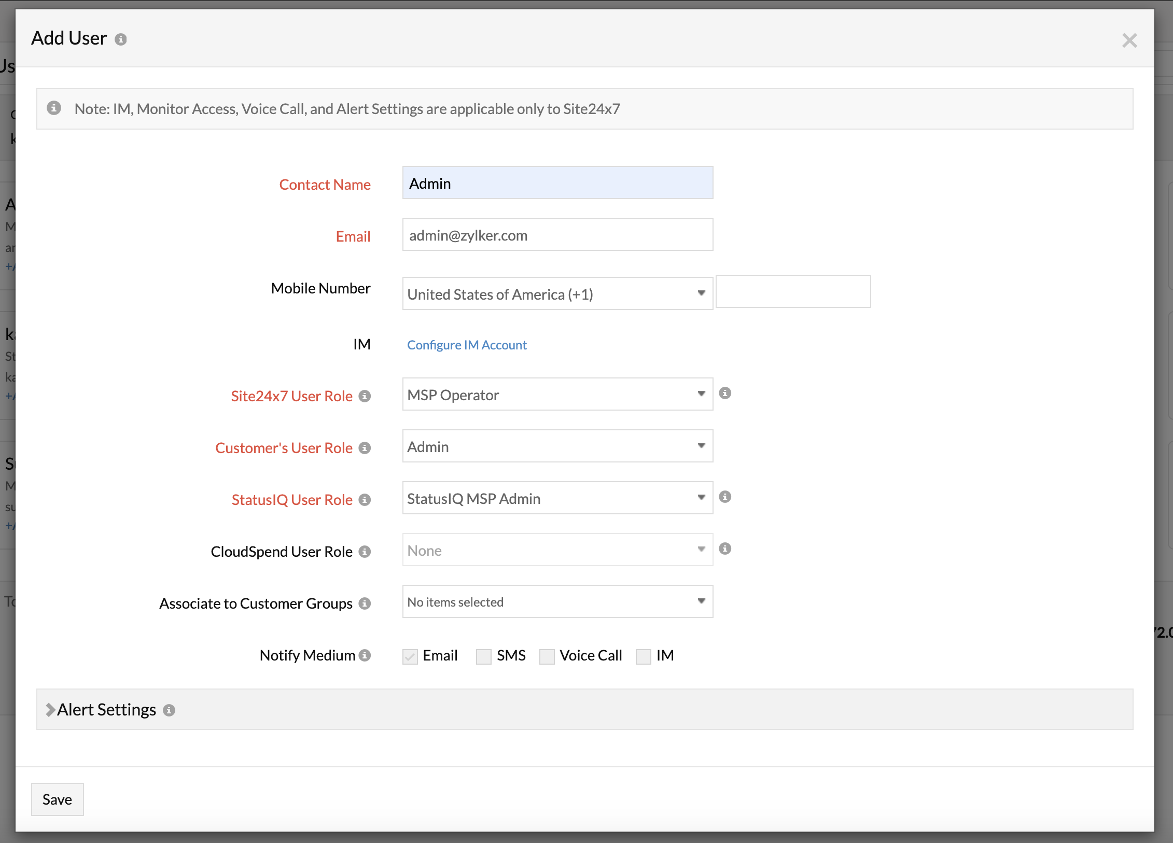This screenshot has height=843, width=1173.
Task: Click info icon beside CloudSpend User Role label
Action: tap(365, 552)
